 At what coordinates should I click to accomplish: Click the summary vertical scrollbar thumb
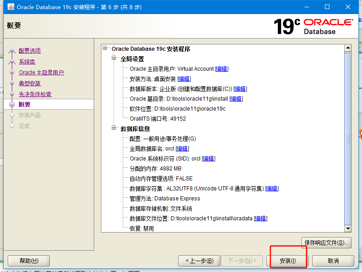[x=348, y=139]
